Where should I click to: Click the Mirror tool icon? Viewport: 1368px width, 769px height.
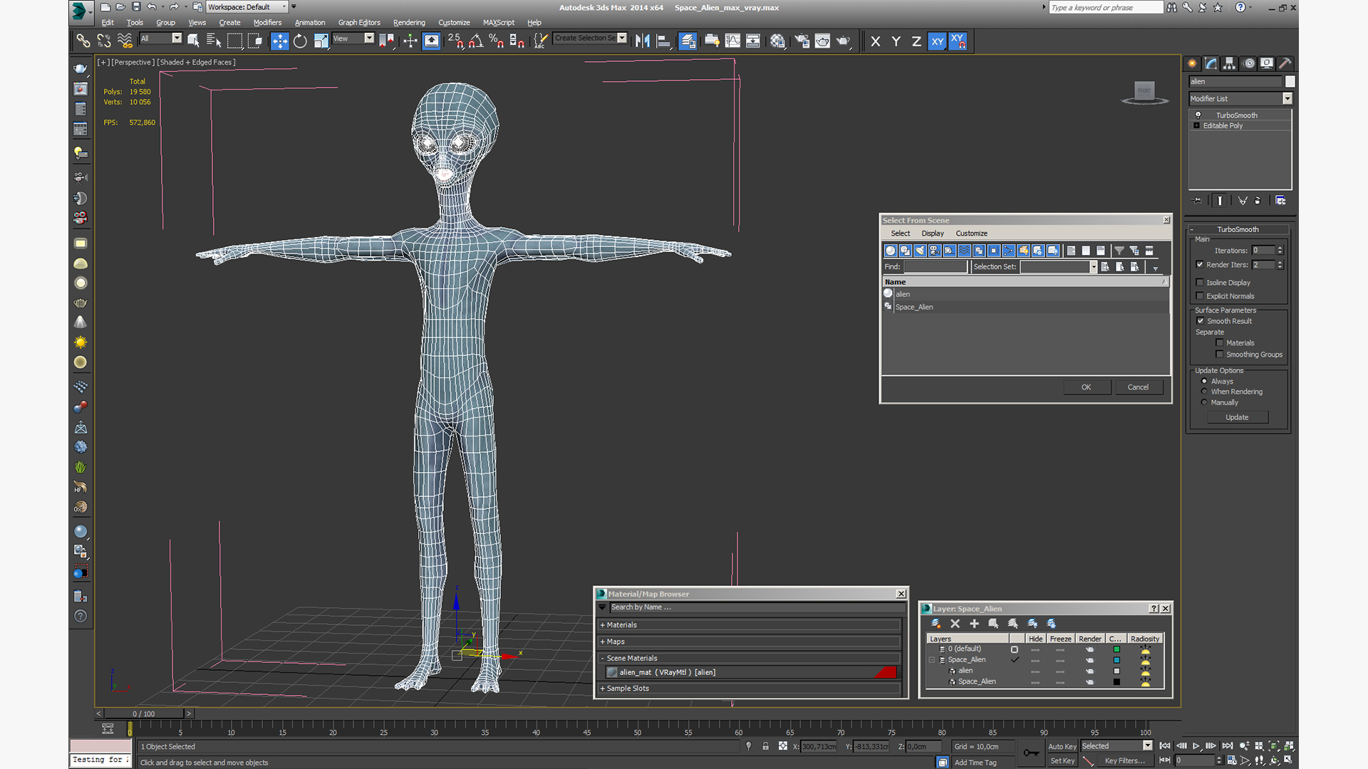[642, 41]
